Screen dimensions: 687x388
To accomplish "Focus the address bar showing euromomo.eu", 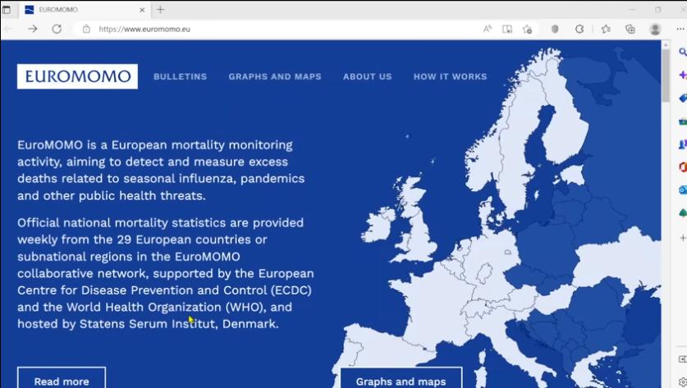I will (281, 29).
